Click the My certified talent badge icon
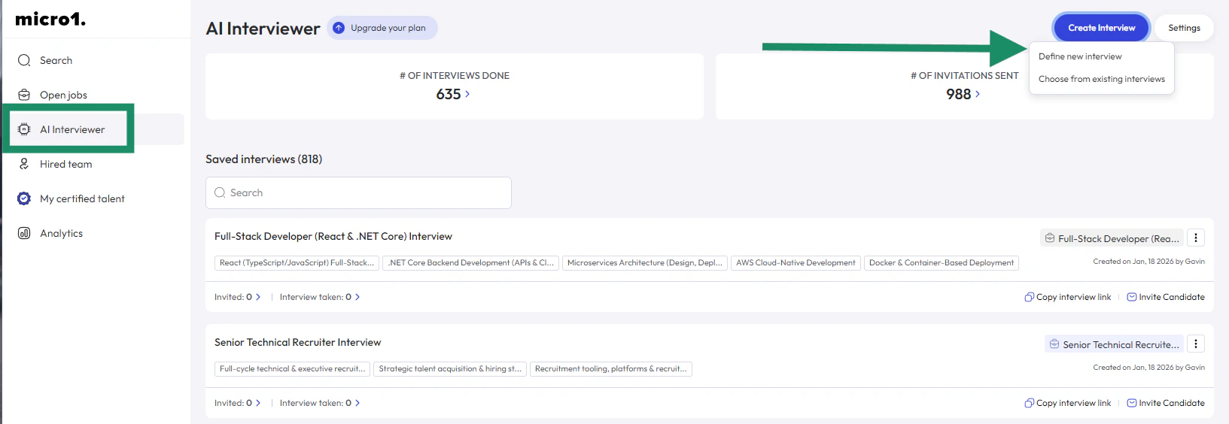Screen dimensions: 1229x424 click(x=24, y=198)
